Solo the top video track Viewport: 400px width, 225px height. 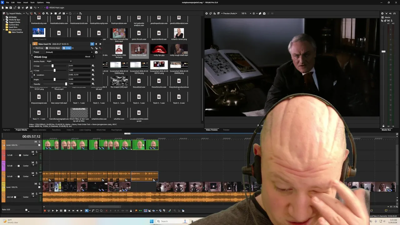[x=40, y=142]
